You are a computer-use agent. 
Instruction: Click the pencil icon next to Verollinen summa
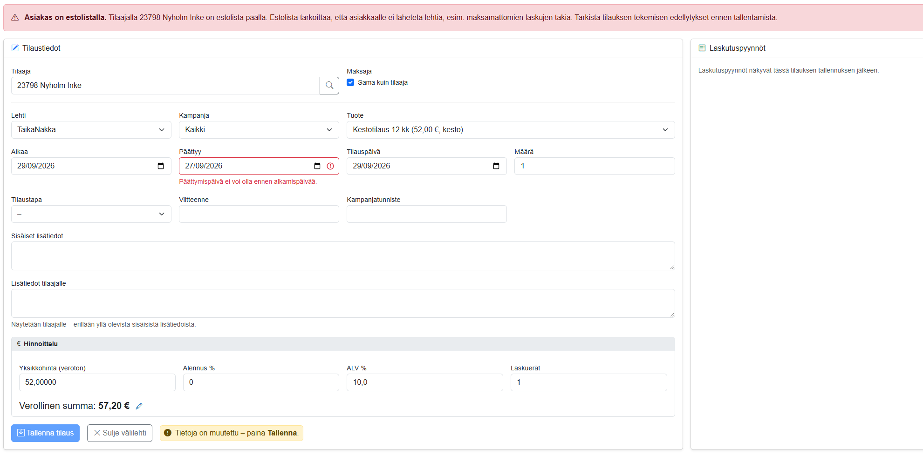coord(139,406)
